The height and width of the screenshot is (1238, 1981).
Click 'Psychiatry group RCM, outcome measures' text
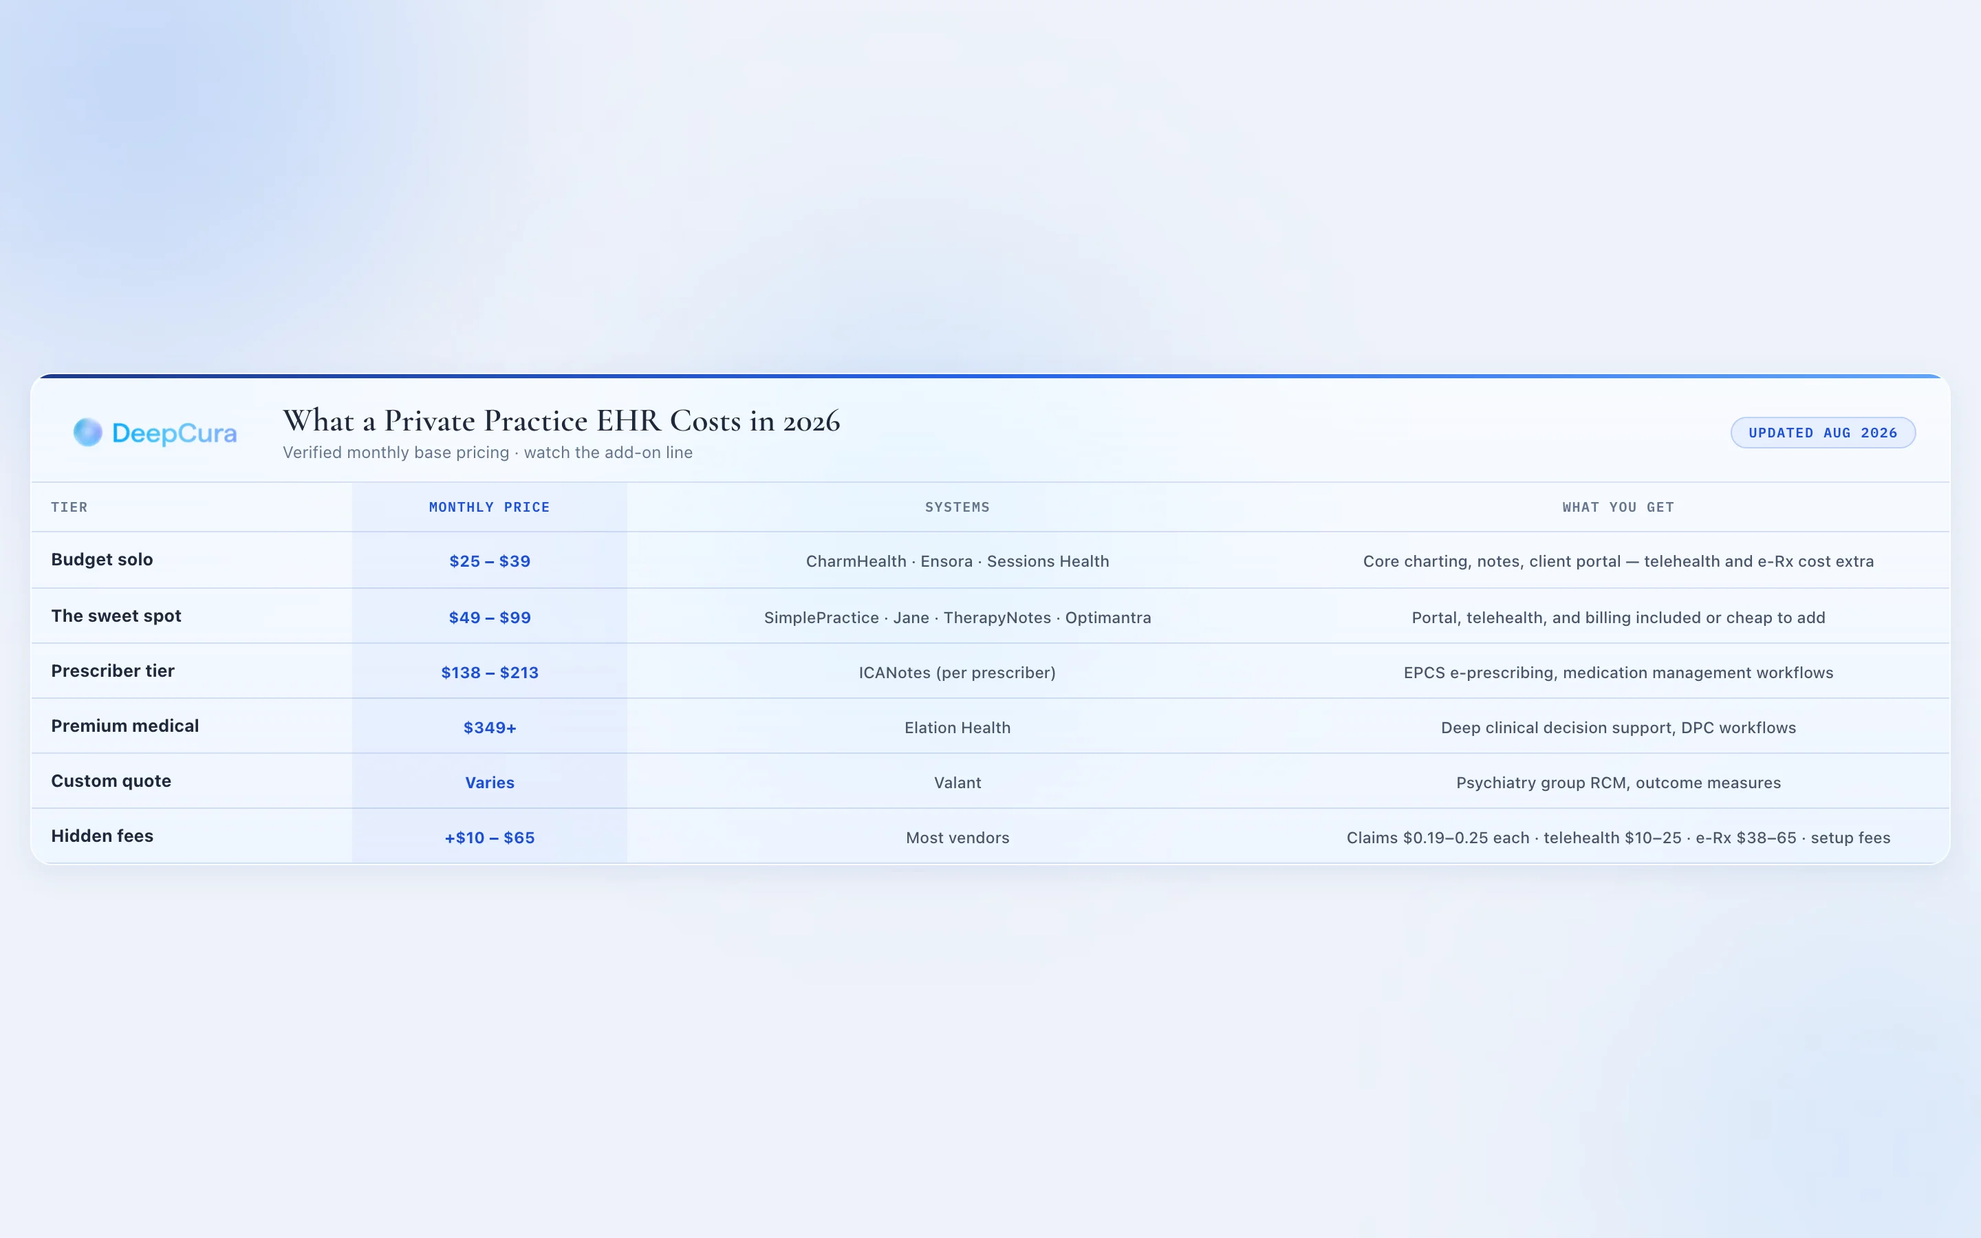point(1619,782)
